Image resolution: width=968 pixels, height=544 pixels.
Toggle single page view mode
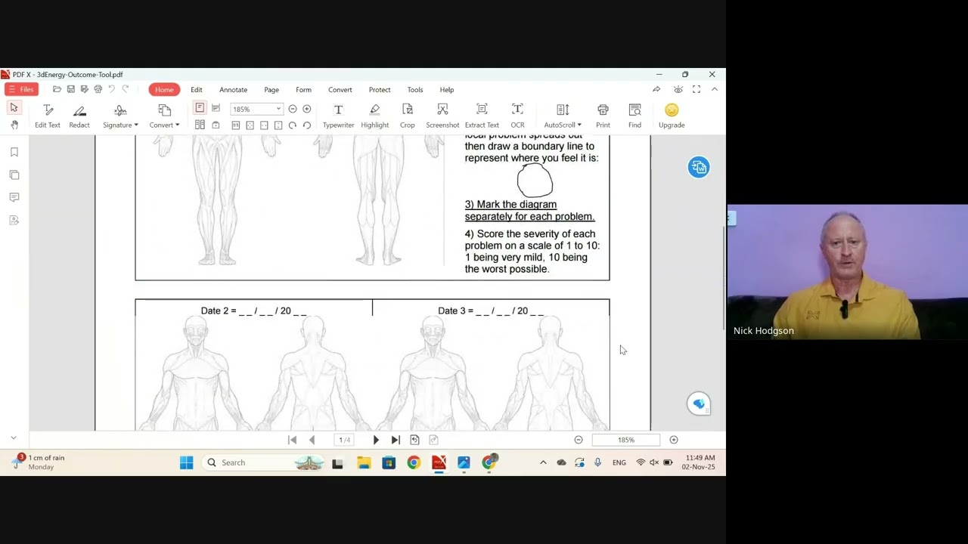(200, 109)
